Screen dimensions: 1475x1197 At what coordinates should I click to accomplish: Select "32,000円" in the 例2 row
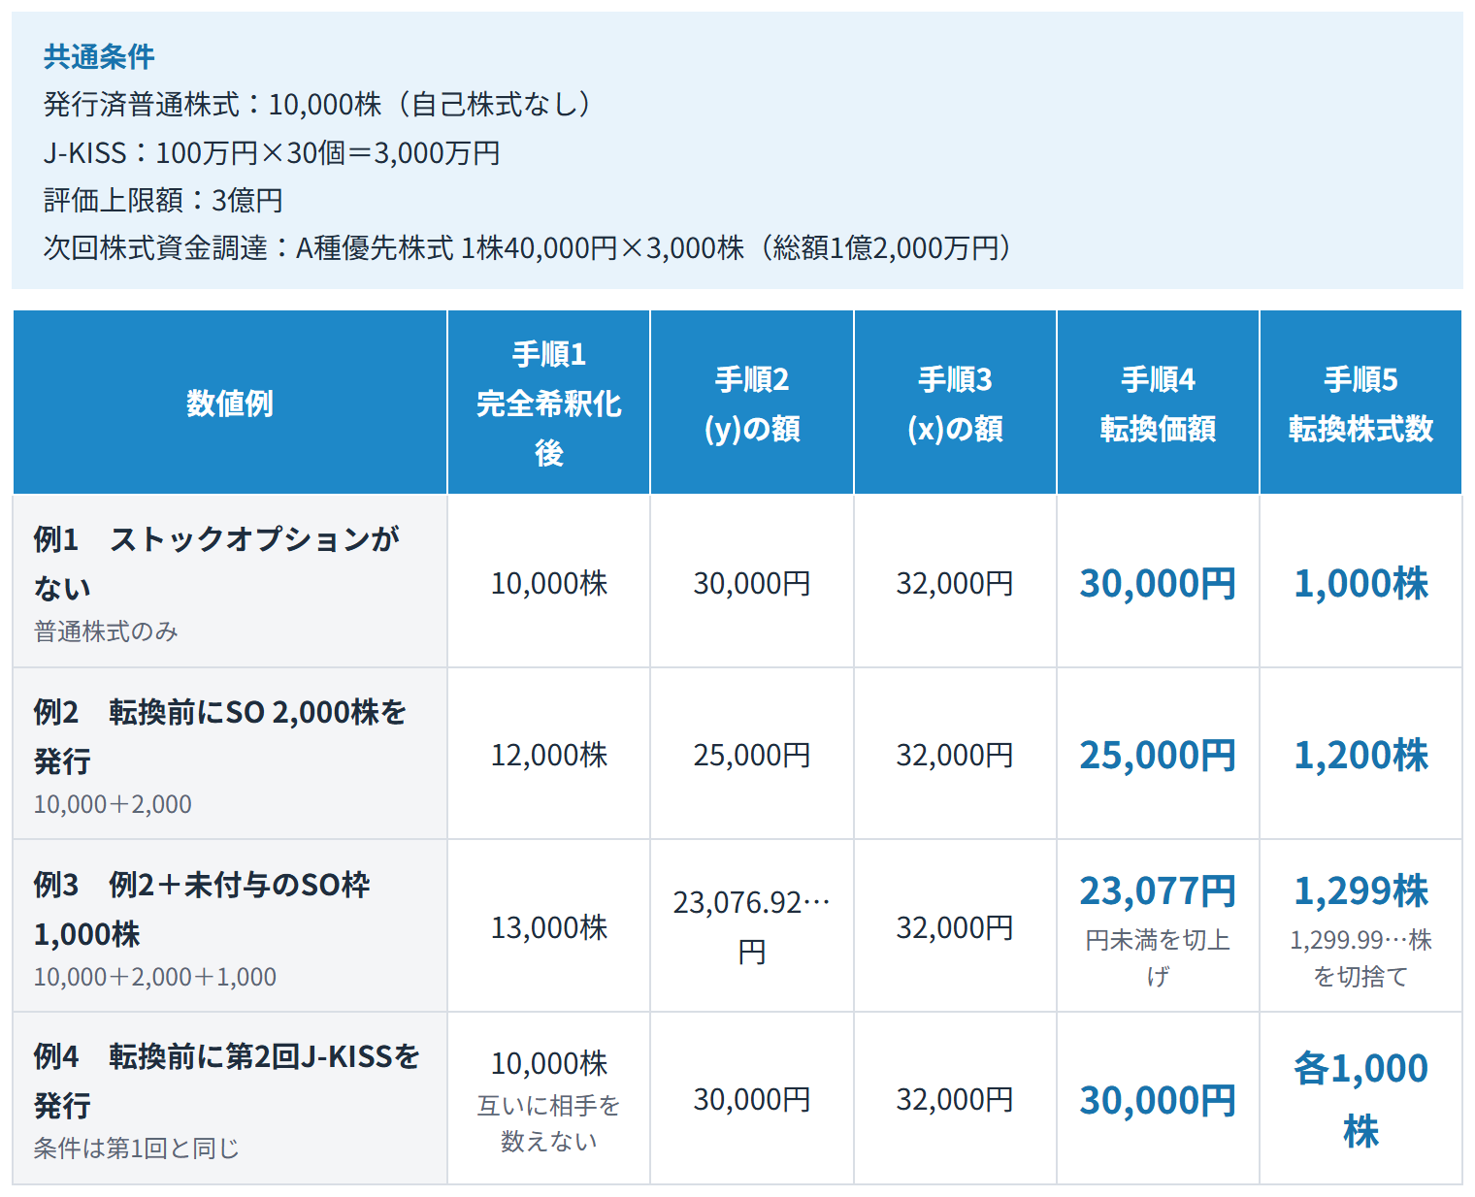tap(955, 755)
